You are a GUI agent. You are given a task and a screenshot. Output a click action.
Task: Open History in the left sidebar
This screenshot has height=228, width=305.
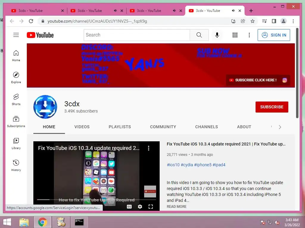[16, 165]
